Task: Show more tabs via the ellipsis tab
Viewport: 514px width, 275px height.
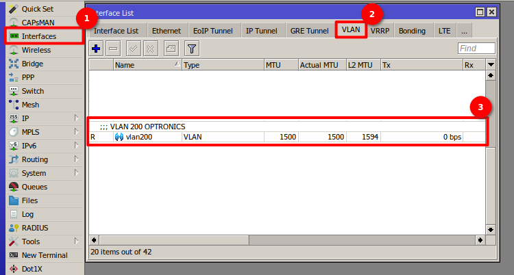Action: coord(464,31)
